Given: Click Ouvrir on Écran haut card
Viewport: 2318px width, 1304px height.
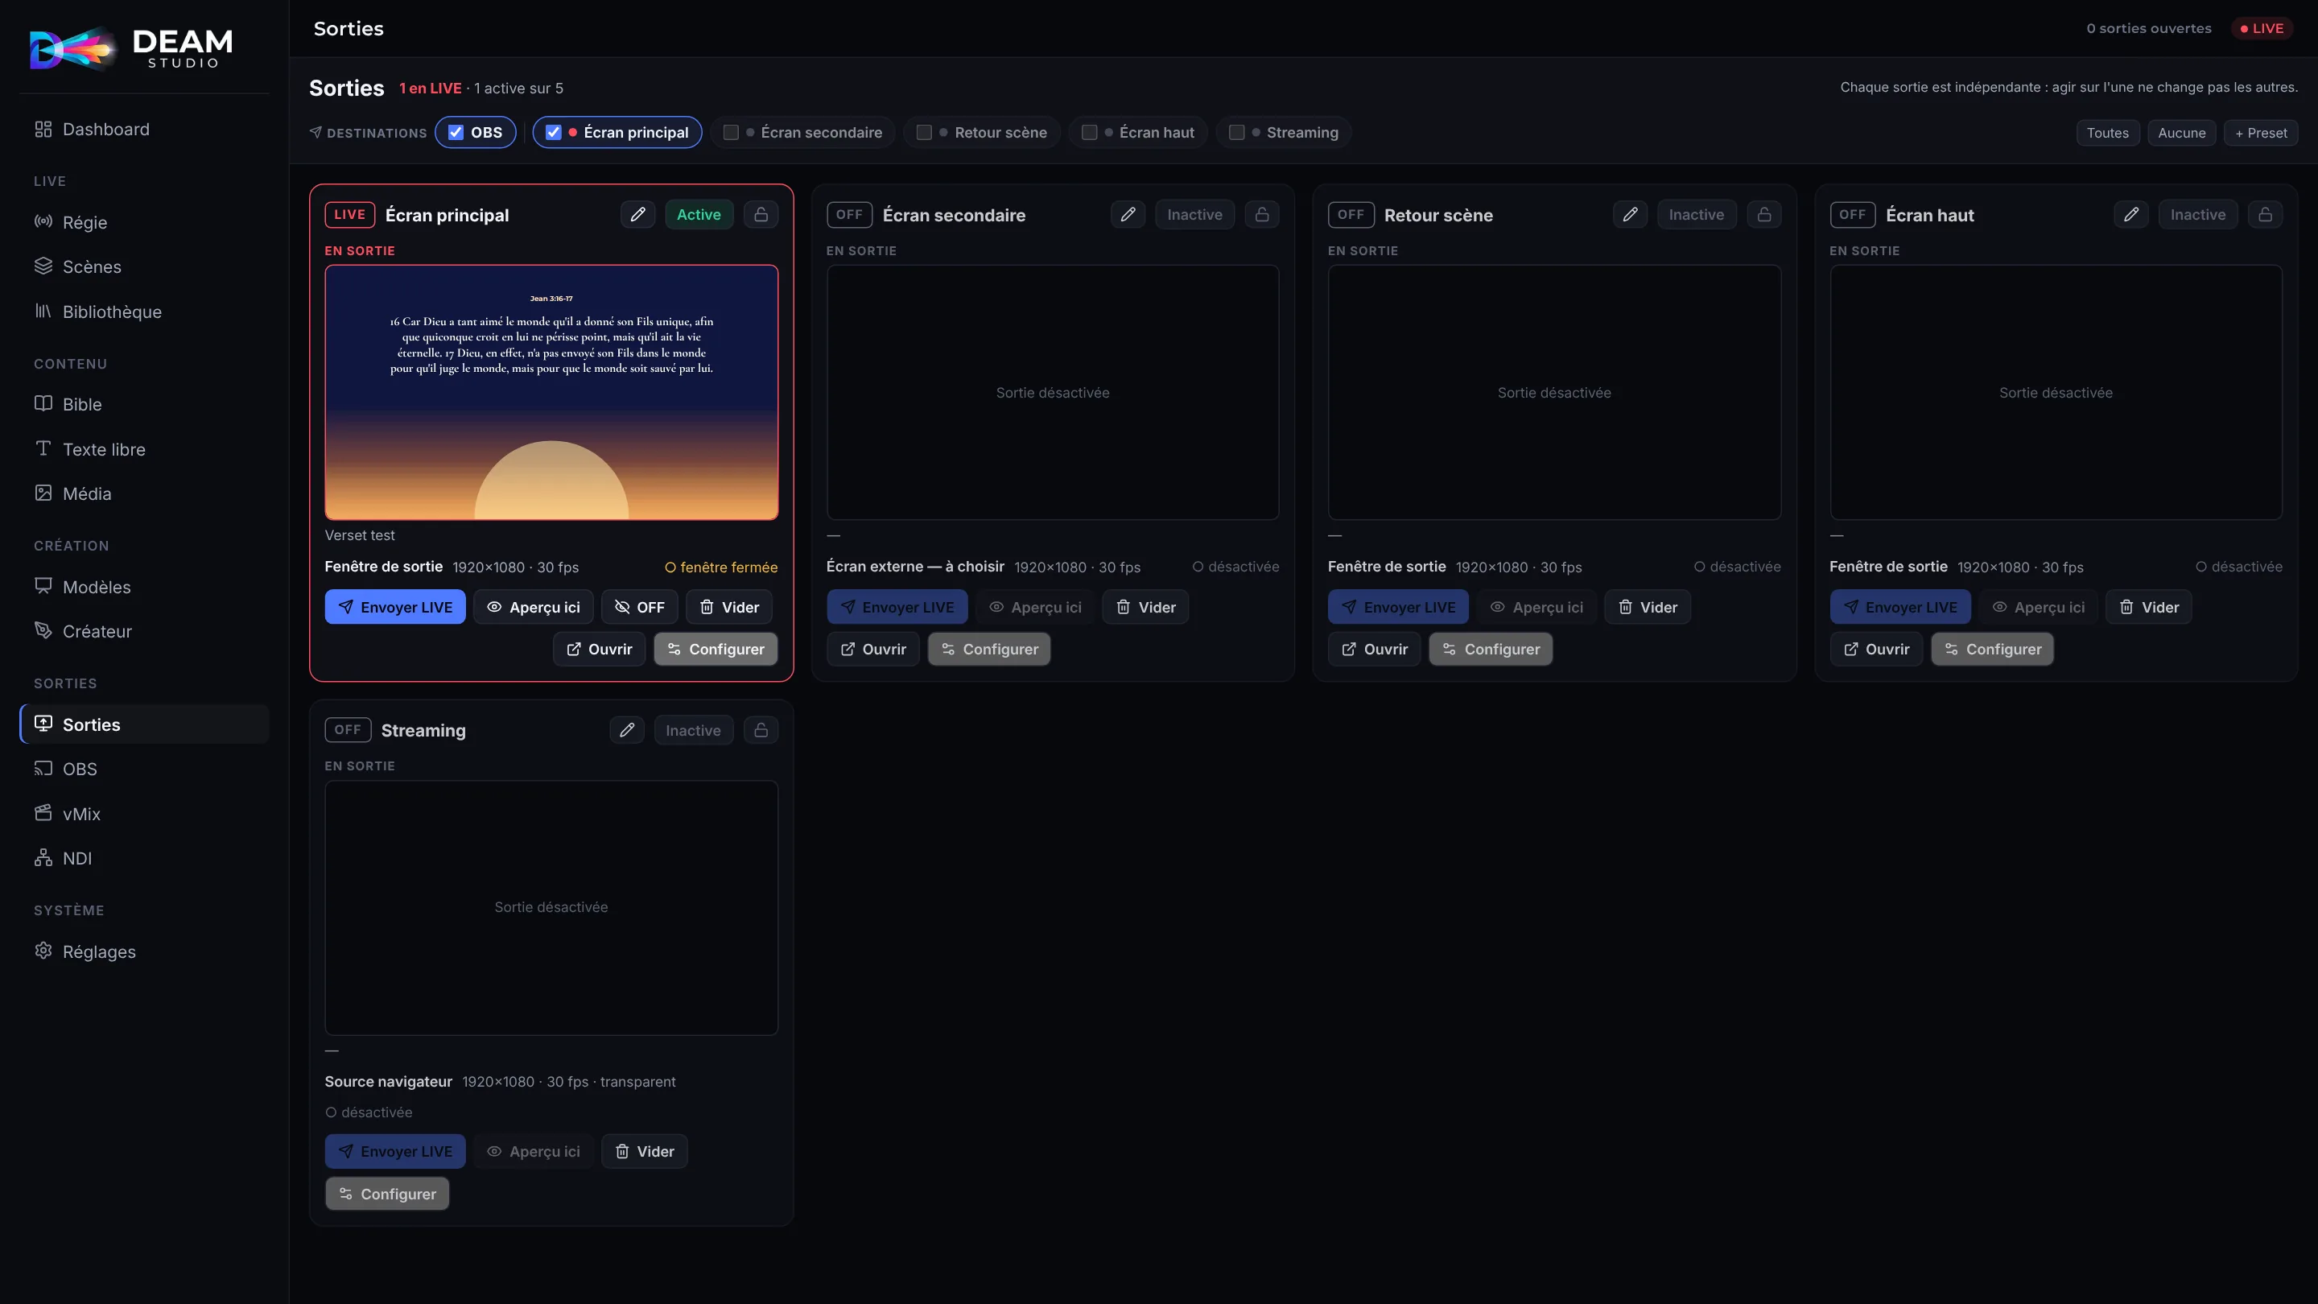Looking at the screenshot, I should click(x=1876, y=649).
